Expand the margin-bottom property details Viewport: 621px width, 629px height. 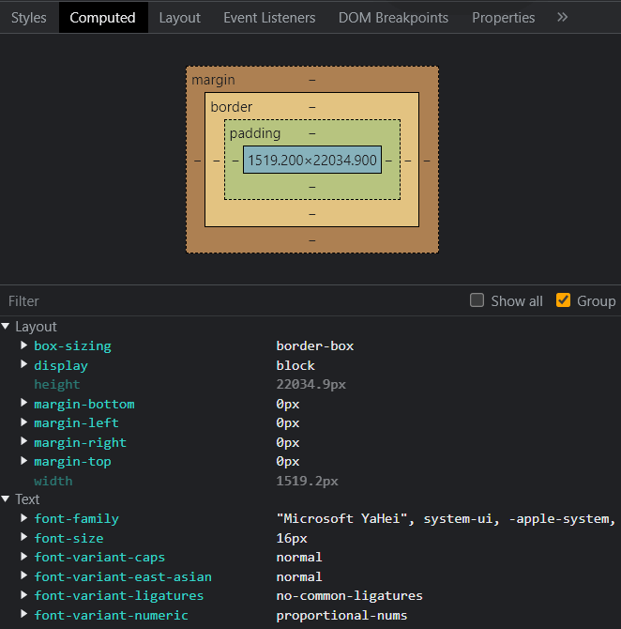click(x=24, y=404)
